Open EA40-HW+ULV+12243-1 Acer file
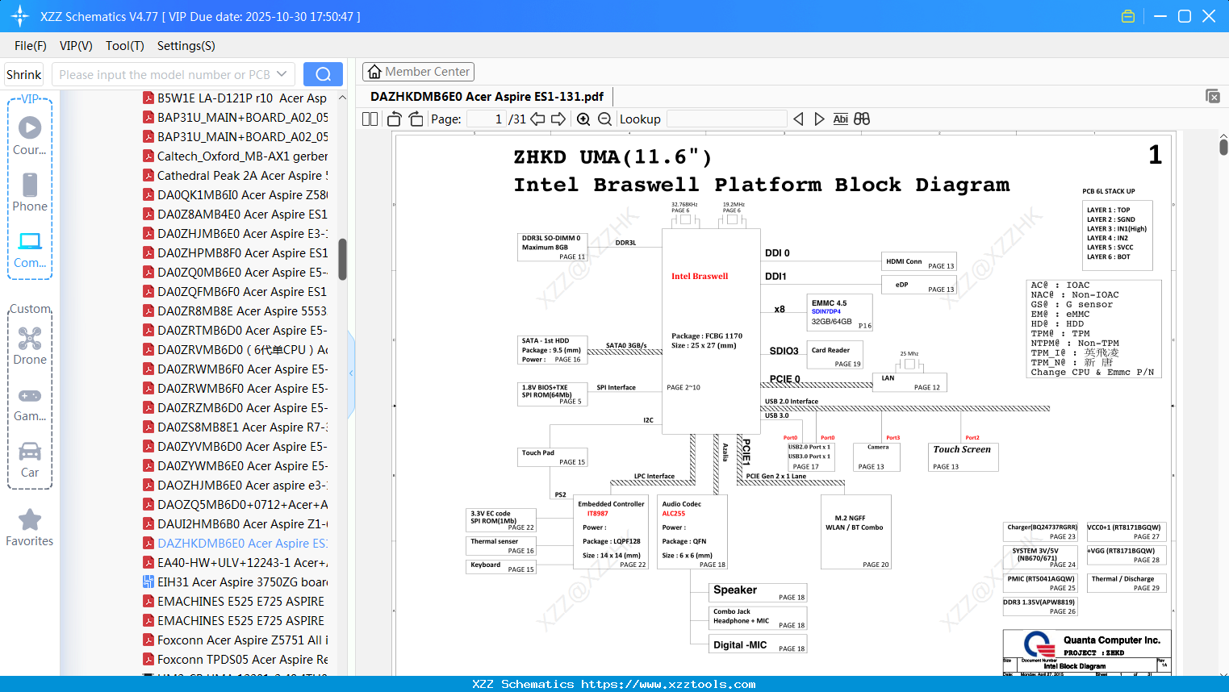 pyautogui.click(x=235, y=563)
